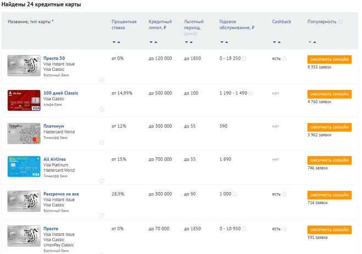Click the Льготный период column header
The image size is (362, 254).
point(194,27)
